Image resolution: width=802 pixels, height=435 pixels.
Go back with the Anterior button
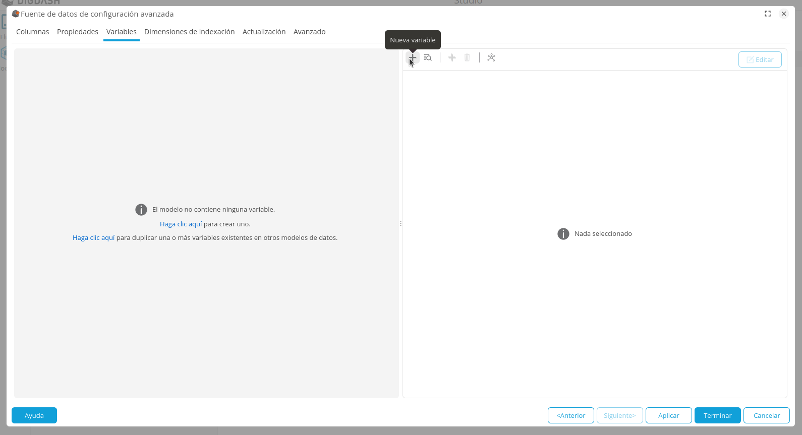tap(570, 415)
